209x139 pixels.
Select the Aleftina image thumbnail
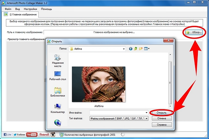point(99,84)
